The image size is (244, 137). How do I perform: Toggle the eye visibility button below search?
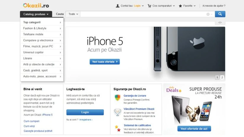tap(220, 22)
